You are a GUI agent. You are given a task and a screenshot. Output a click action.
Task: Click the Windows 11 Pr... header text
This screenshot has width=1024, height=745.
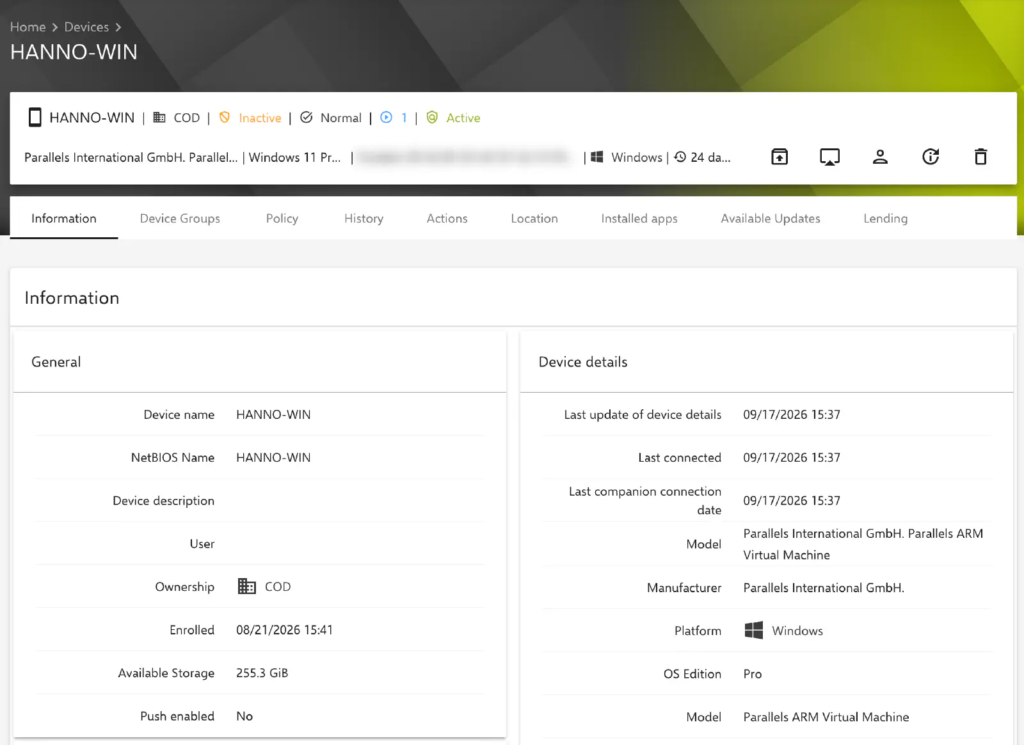tap(294, 157)
